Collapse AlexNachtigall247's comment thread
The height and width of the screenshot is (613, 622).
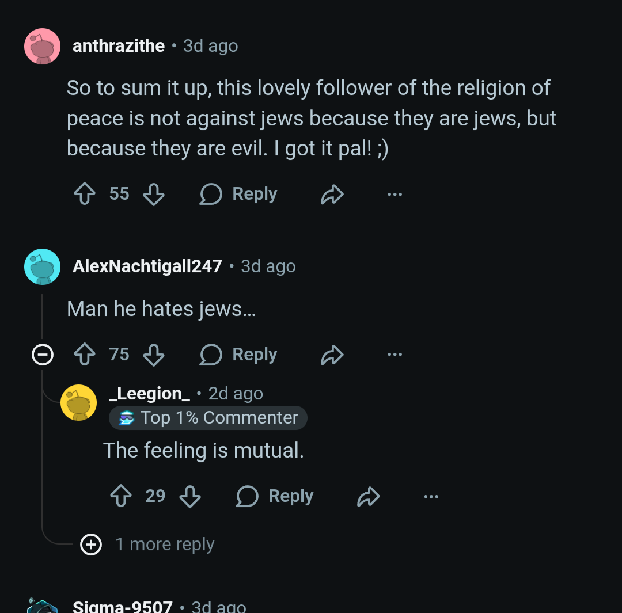point(43,355)
